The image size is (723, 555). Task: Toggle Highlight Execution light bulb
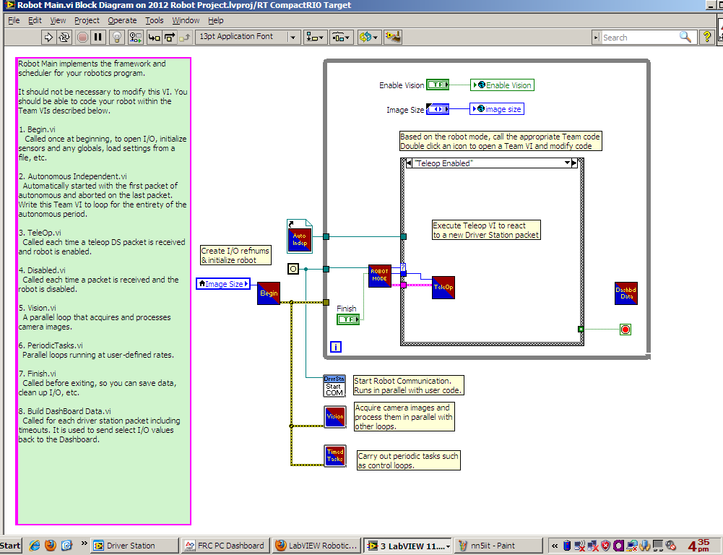(117, 37)
